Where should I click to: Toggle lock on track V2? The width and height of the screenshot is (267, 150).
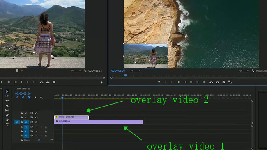click(x=22, y=117)
